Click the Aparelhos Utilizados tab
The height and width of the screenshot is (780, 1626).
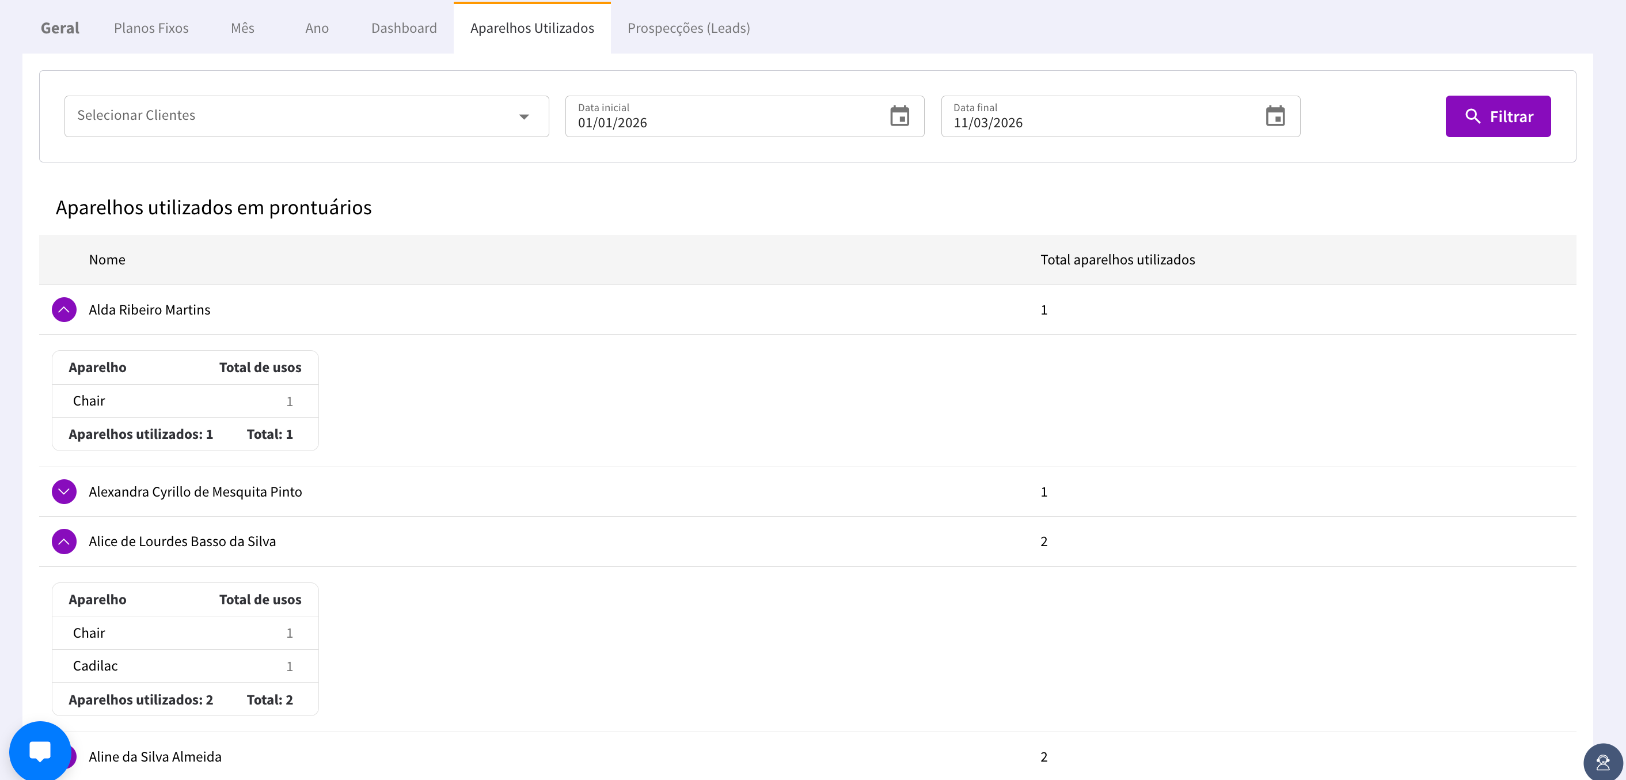click(531, 28)
